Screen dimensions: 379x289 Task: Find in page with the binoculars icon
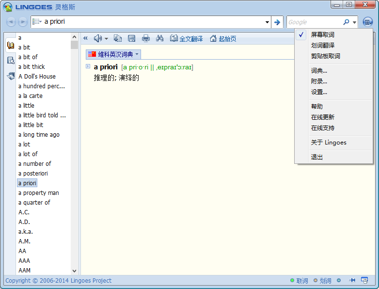click(159, 38)
